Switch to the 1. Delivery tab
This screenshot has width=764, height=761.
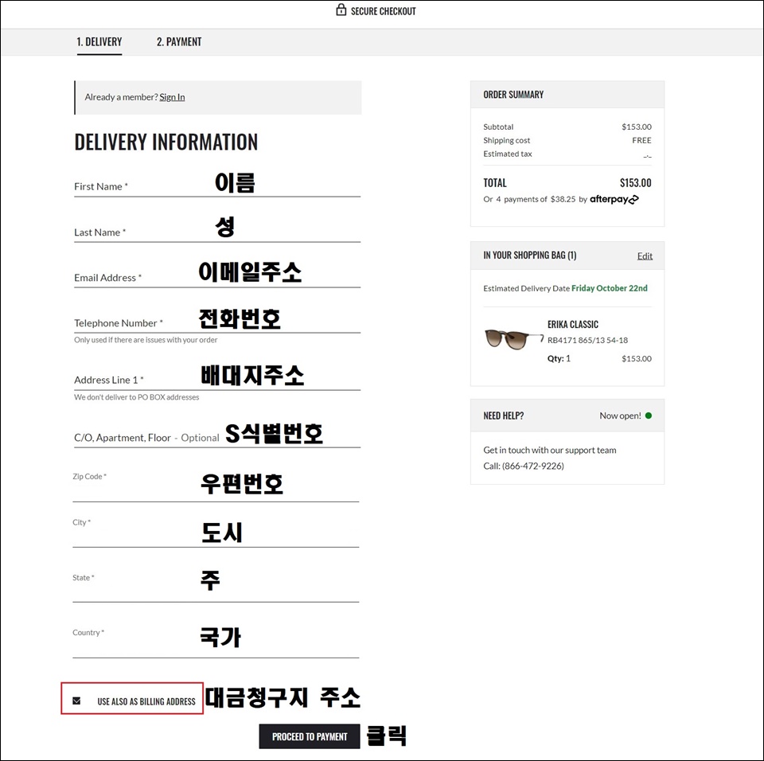click(x=99, y=42)
